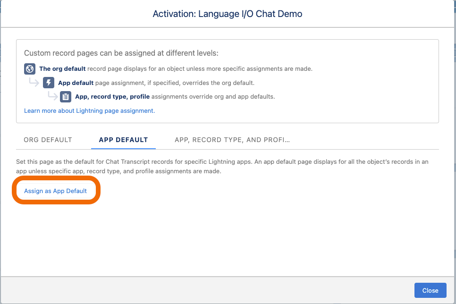Close the Activation dialog
The image size is (456, 304).
430,290
